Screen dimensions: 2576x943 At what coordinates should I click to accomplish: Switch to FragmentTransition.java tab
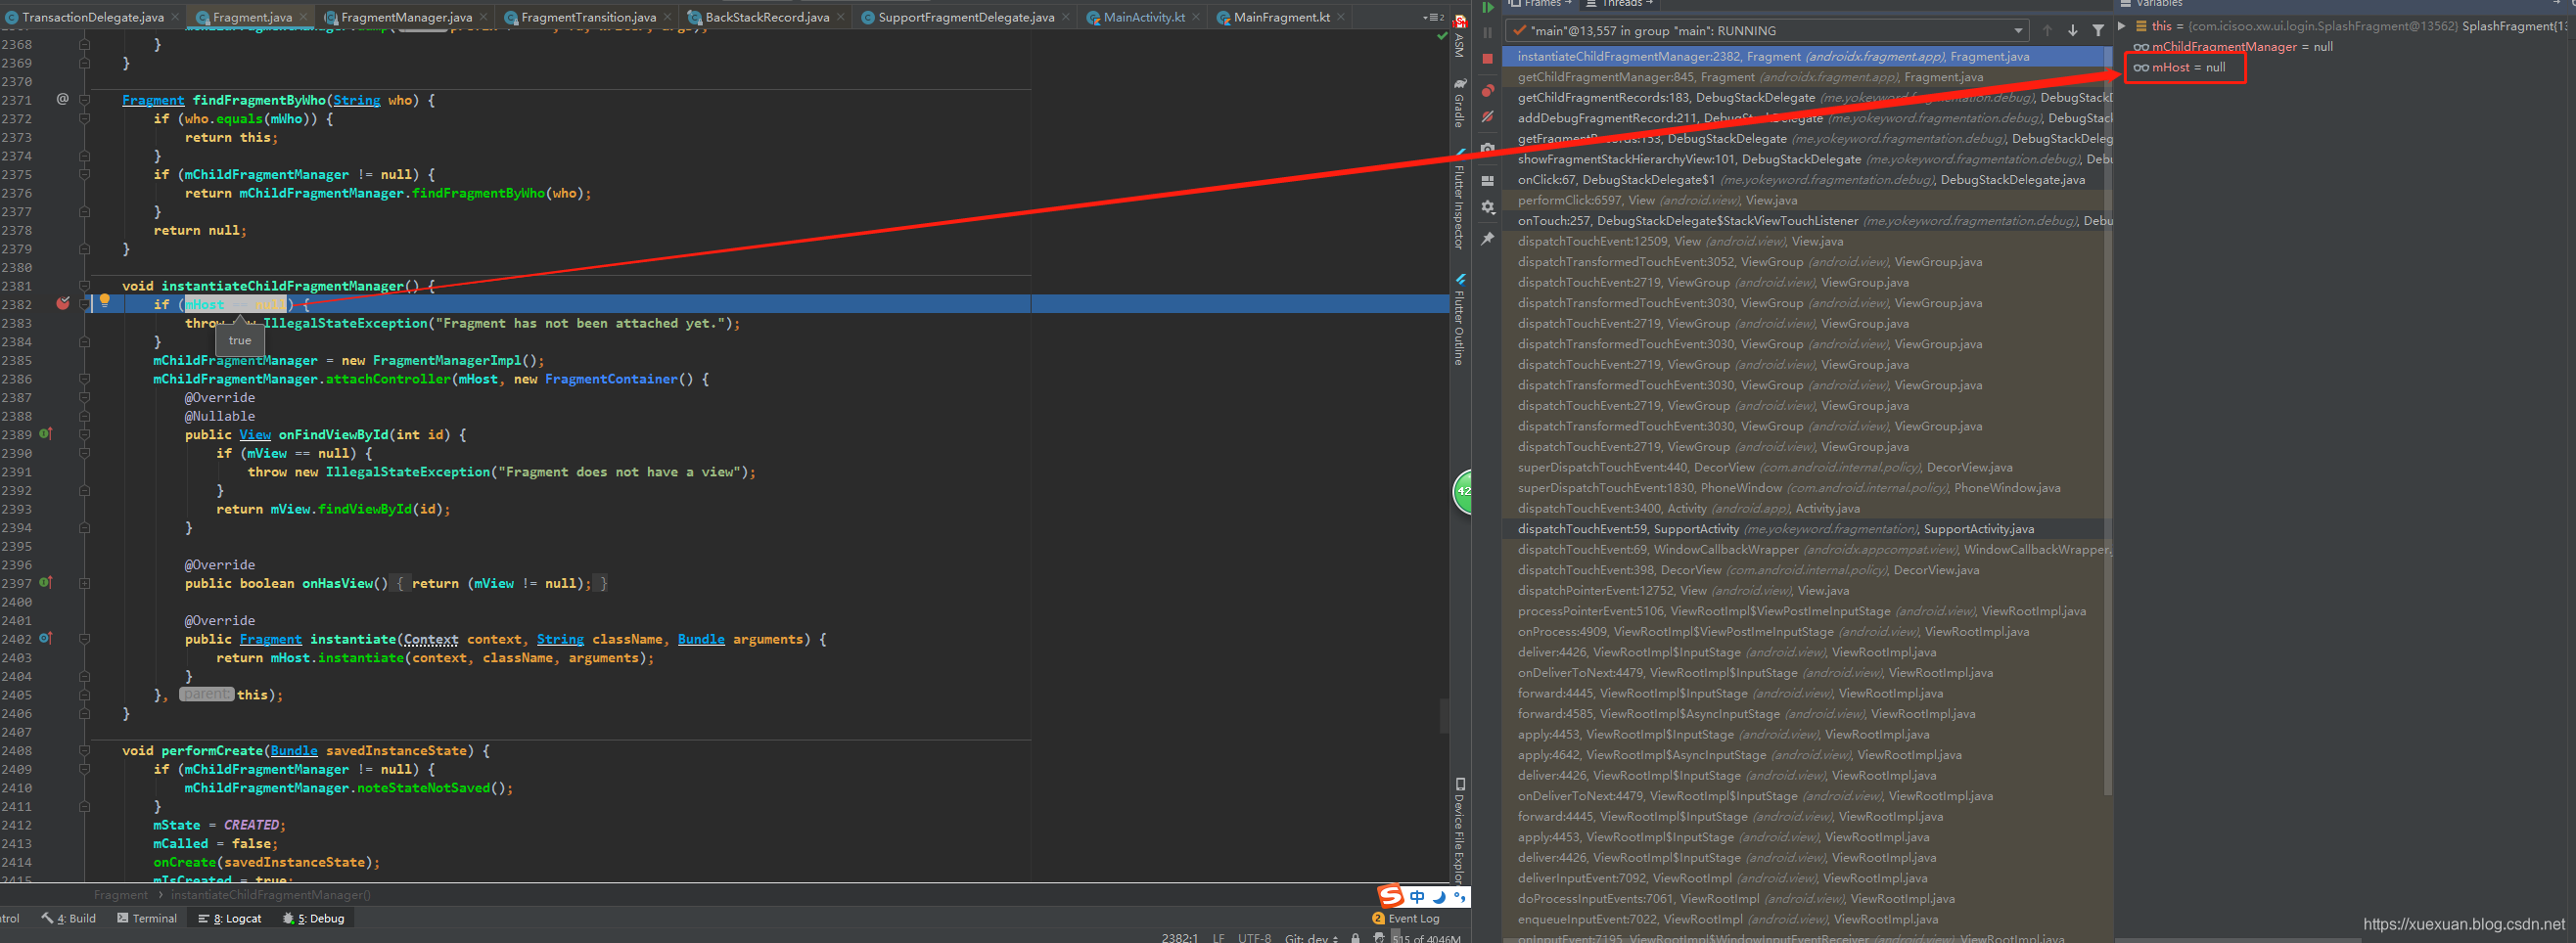click(588, 17)
